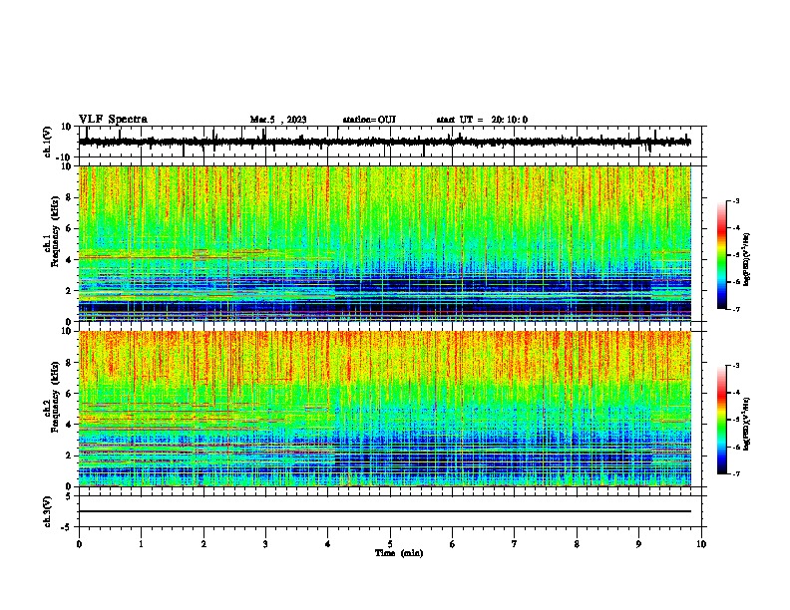Click the ch.2 spectrogram '6' kHz tick label

pyautogui.click(x=69, y=394)
